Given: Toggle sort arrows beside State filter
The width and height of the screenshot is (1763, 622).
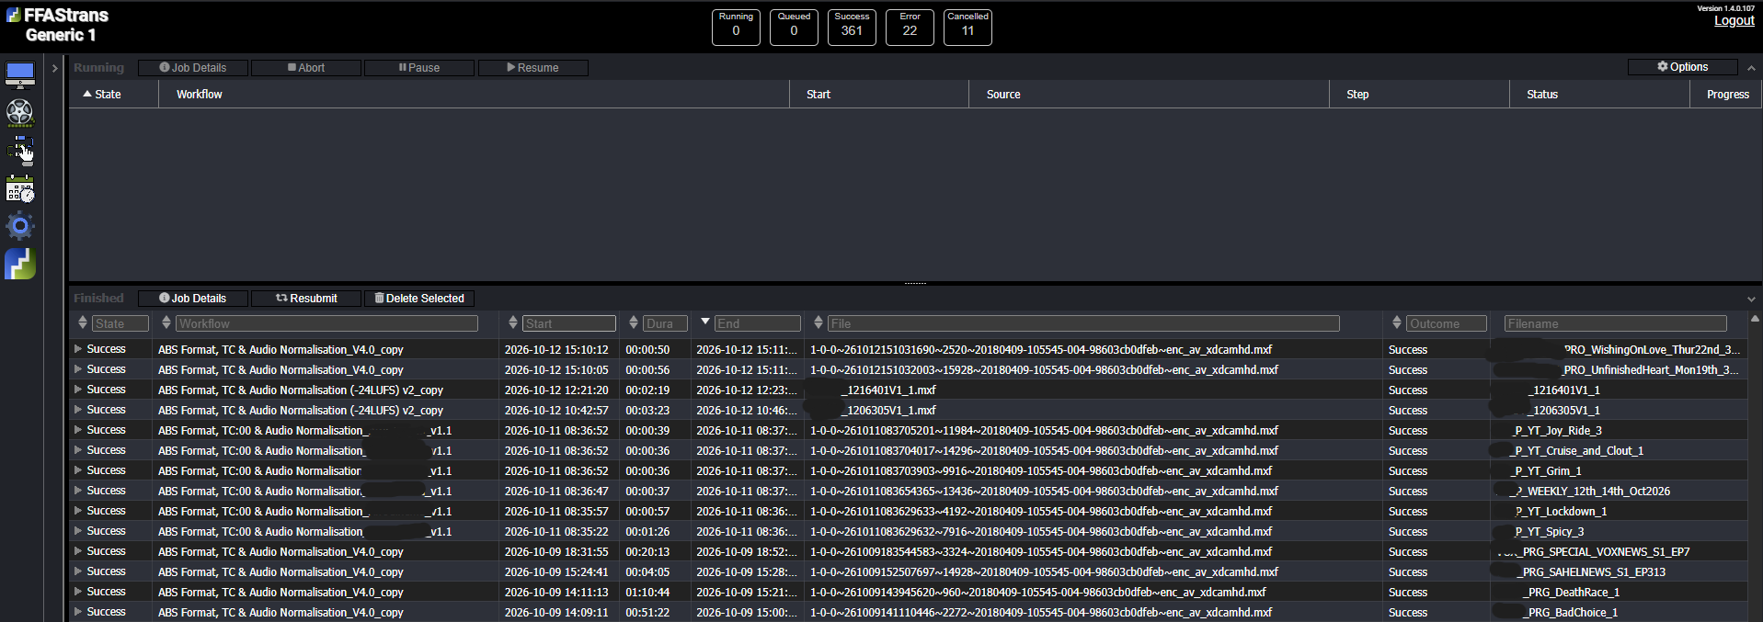Looking at the screenshot, I should pyautogui.click(x=83, y=322).
